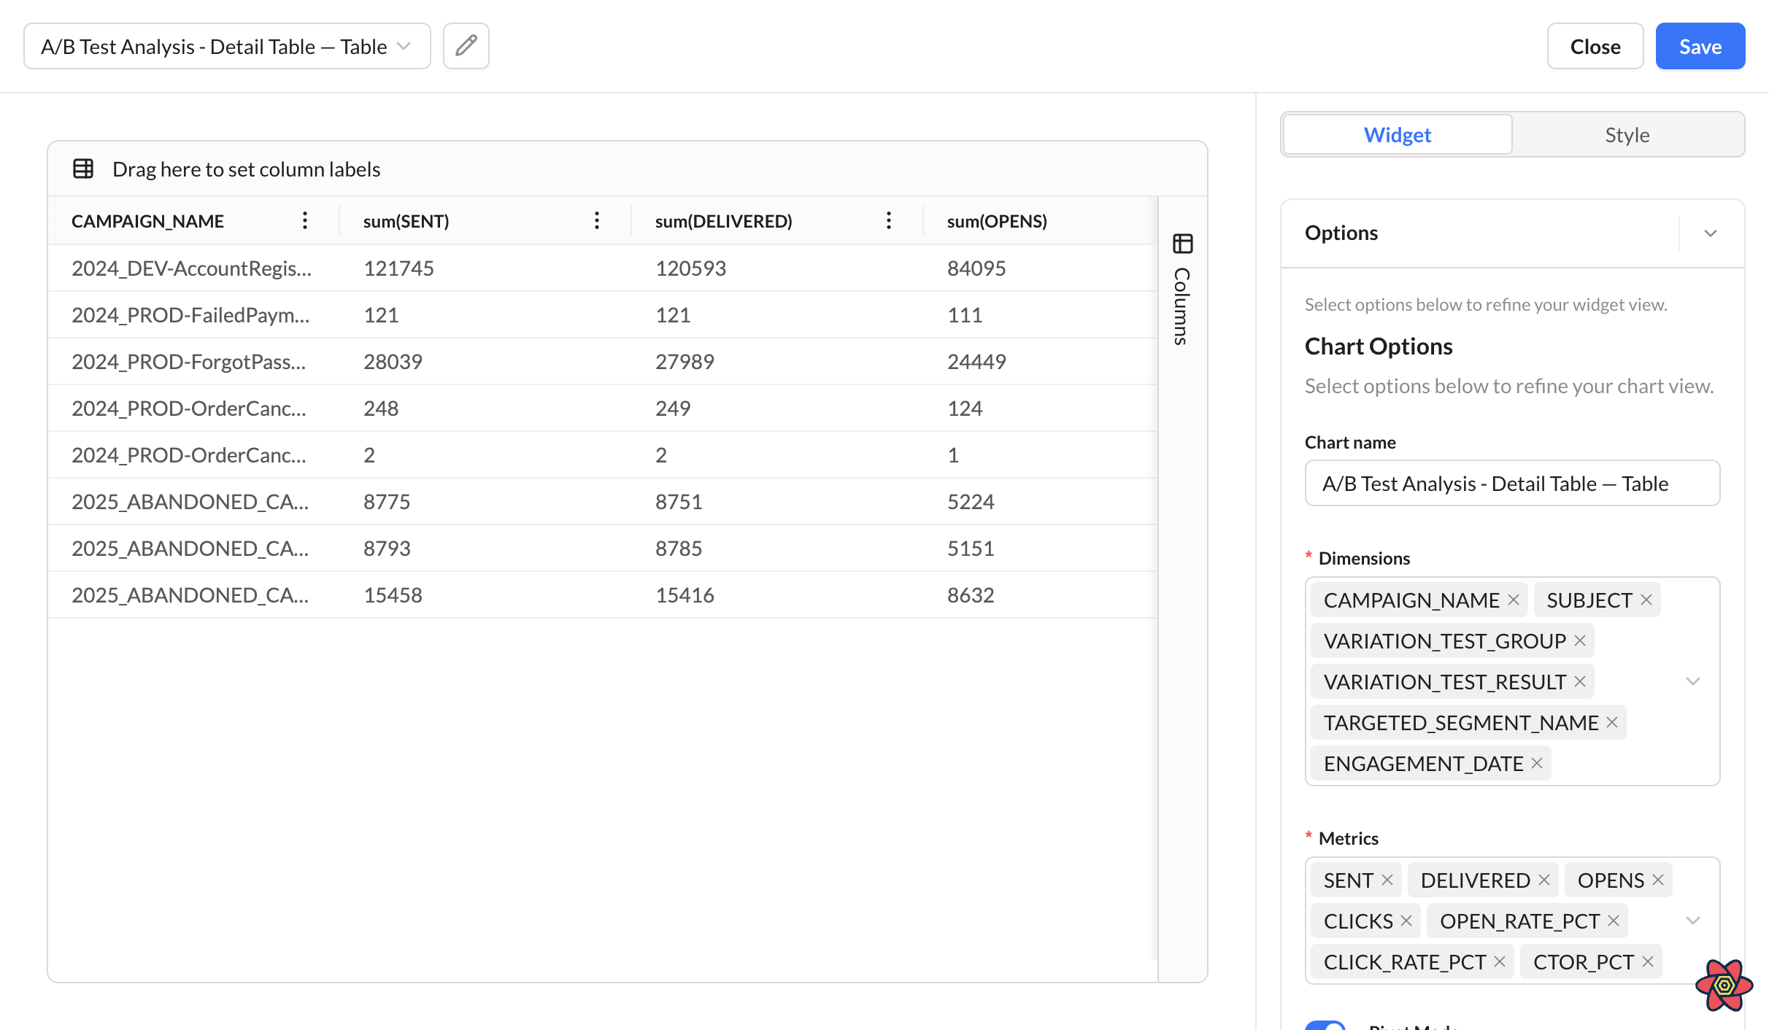Remove OPEN_RATE_PCT metric tag
The height and width of the screenshot is (1030, 1769).
pos(1614,921)
